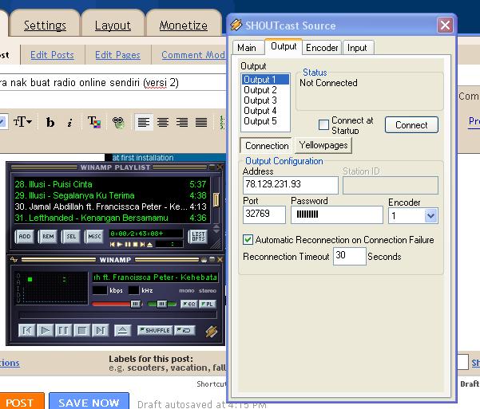The height and width of the screenshot is (409, 480).
Task: Click the font size tool in blog editor
Action: [x=22, y=122]
